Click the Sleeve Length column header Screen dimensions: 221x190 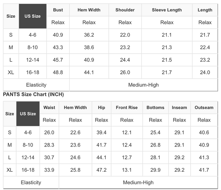(167, 10)
